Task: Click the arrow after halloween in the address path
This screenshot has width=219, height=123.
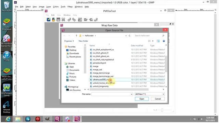Action: (95, 36)
